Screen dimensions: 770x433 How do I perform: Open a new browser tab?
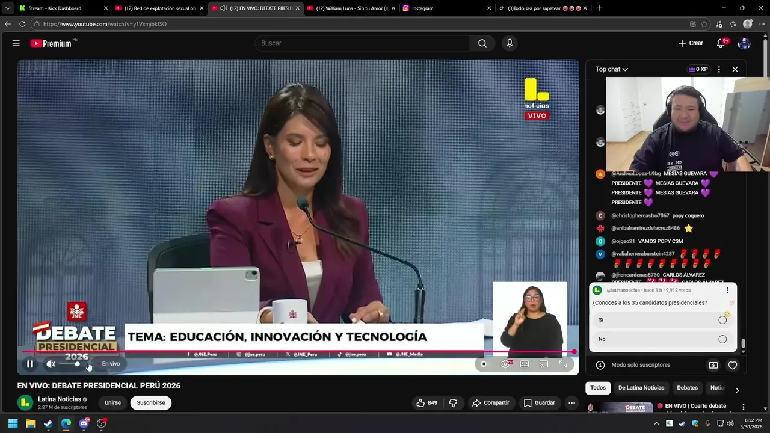click(x=599, y=8)
